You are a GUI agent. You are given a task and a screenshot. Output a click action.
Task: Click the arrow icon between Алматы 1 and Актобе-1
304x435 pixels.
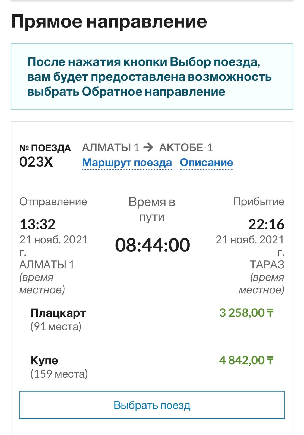tap(148, 148)
